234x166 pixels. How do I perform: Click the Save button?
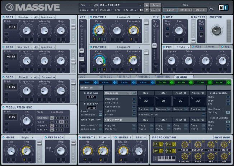point(155,5)
